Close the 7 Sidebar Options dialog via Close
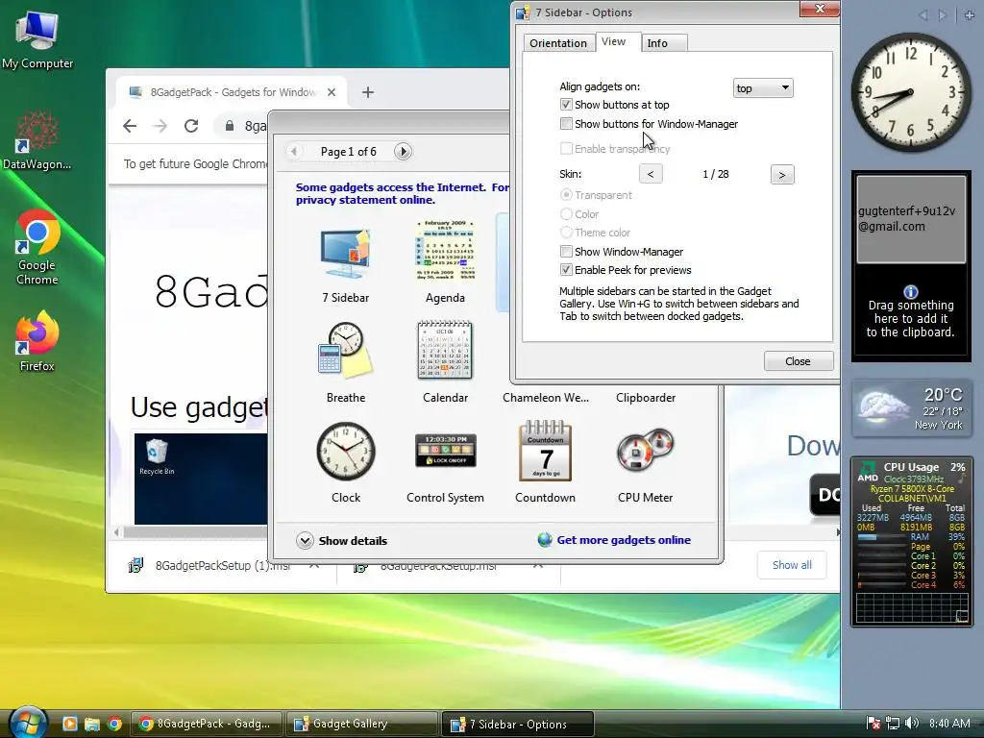Image resolution: width=984 pixels, height=738 pixels. (799, 361)
